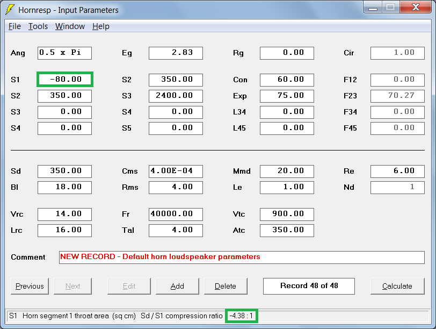Select the F45 field
Viewport: 436px width, 329px height.
[x=398, y=128]
